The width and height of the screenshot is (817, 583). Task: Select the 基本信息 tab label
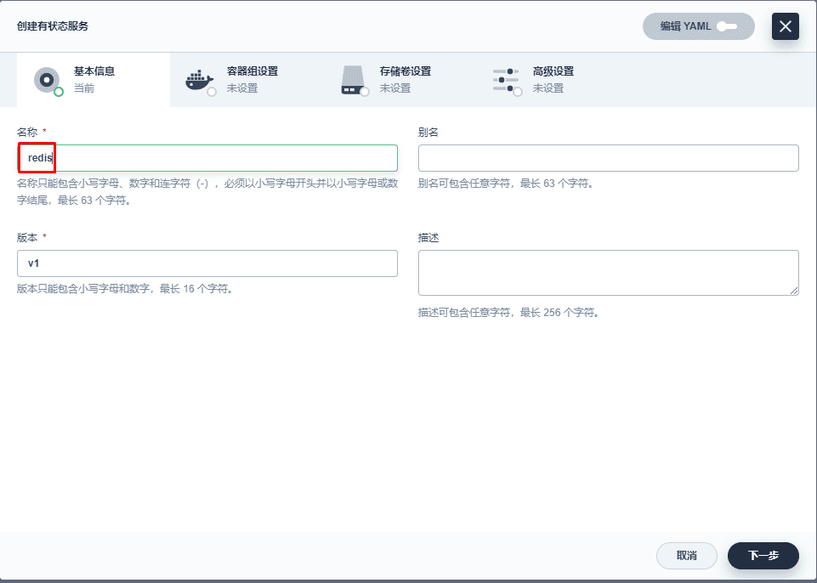[94, 71]
